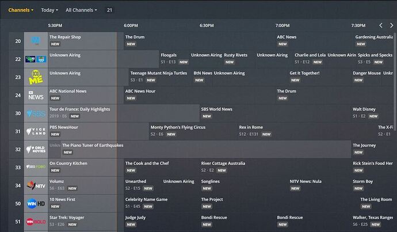The width and height of the screenshot is (397, 232).
Task: Open Gardening Australia listing
Action: [x=373, y=41]
